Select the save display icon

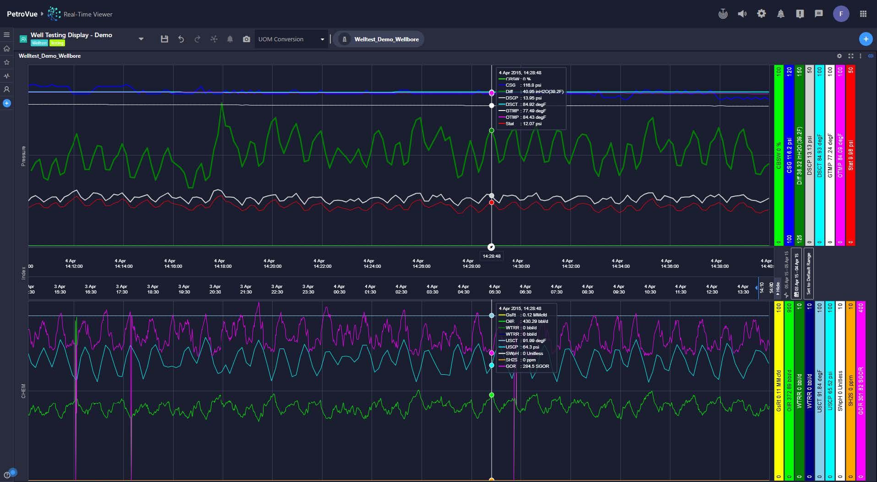165,39
